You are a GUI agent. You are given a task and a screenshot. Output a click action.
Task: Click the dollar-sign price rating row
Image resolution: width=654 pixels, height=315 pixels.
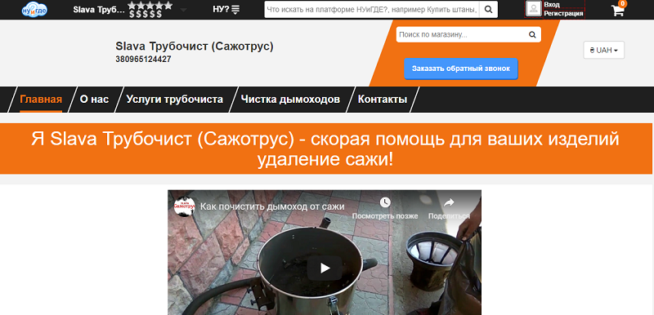coord(146,14)
